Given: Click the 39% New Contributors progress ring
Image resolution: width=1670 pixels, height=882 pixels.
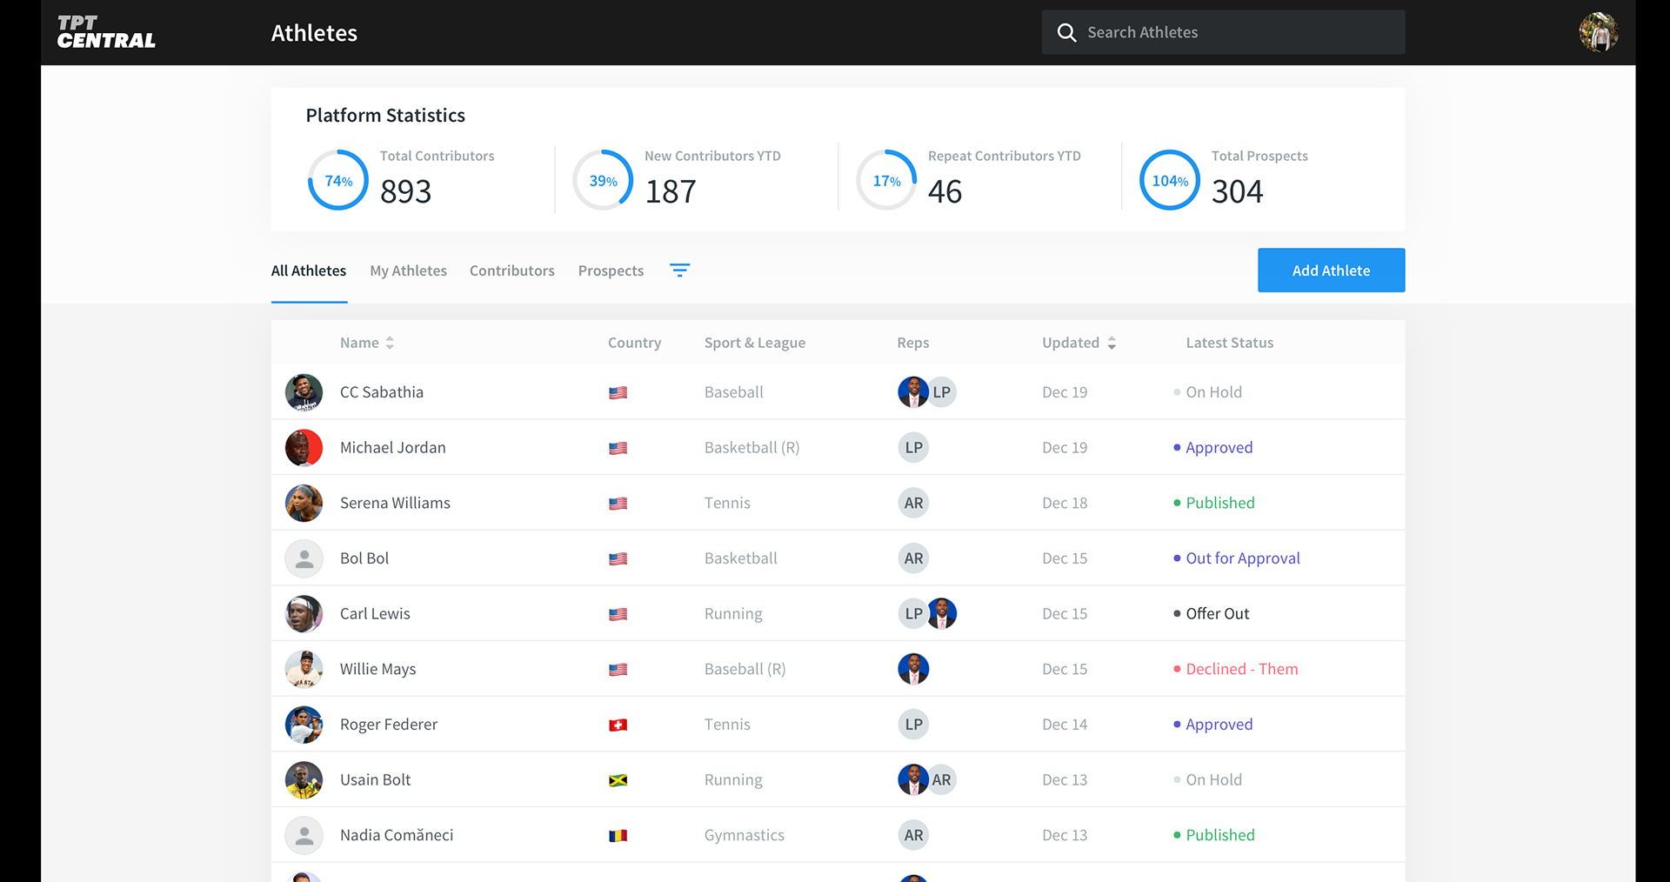Looking at the screenshot, I should [x=603, y=180].
